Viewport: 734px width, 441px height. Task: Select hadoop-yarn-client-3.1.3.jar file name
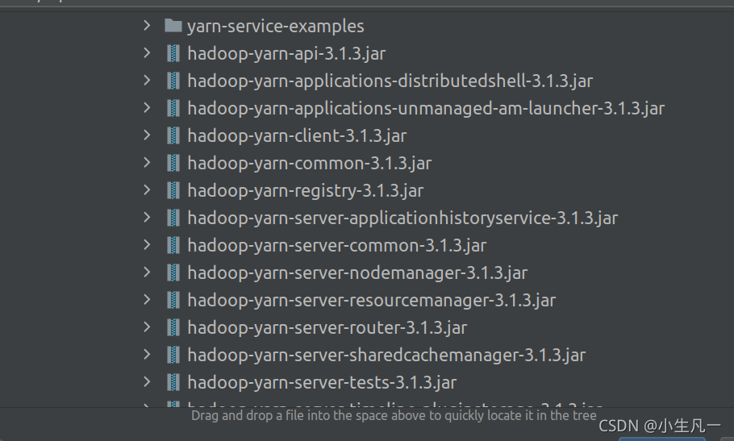(x=297, y=136)
